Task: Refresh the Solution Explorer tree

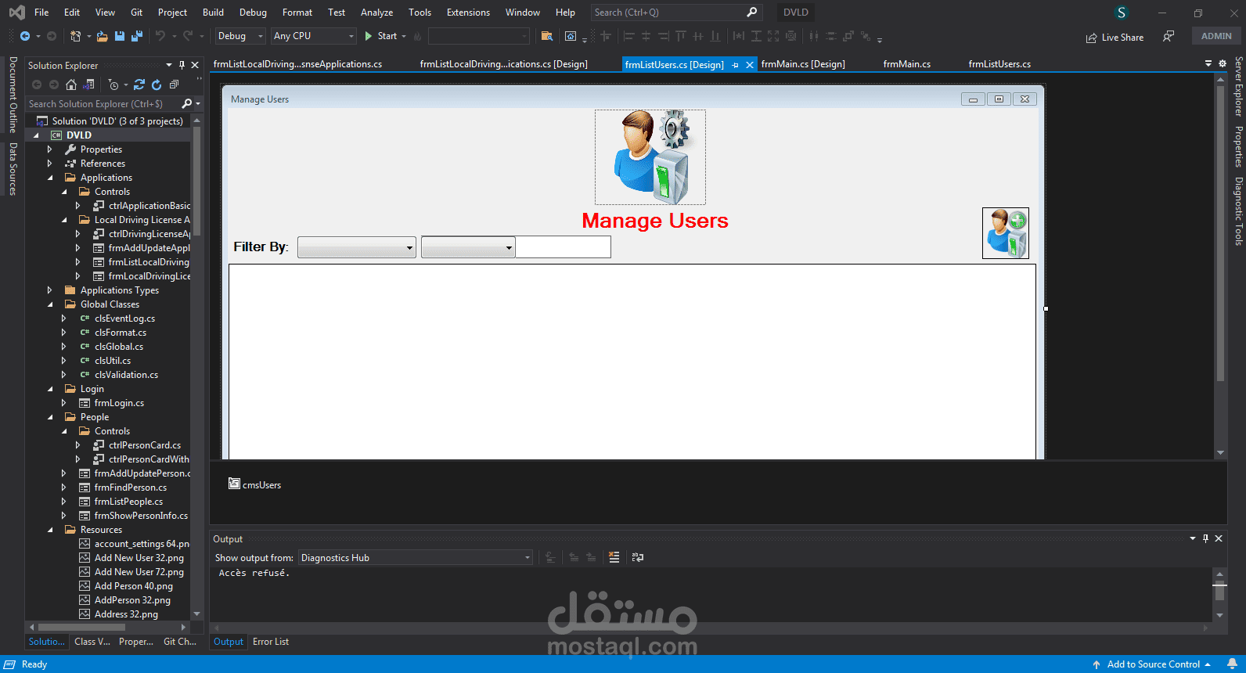Action: (157, 85)
